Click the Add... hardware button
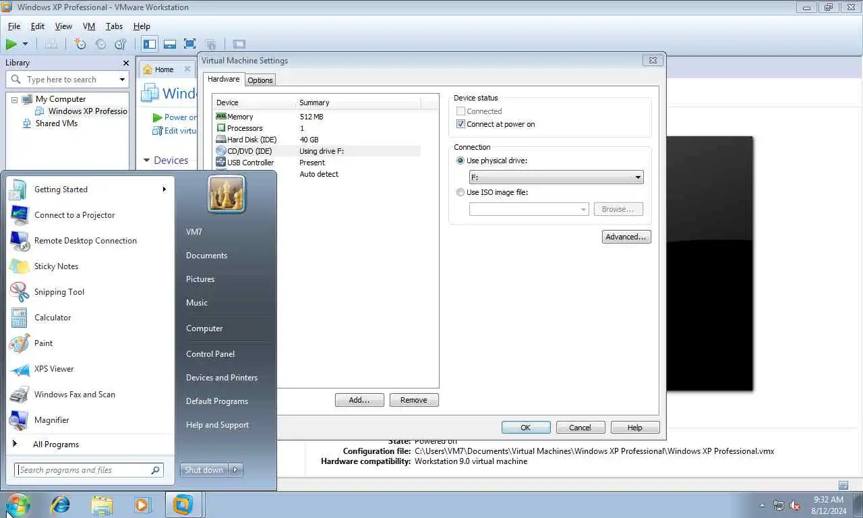This screenshot has height=518, width=863. (359, 400)
